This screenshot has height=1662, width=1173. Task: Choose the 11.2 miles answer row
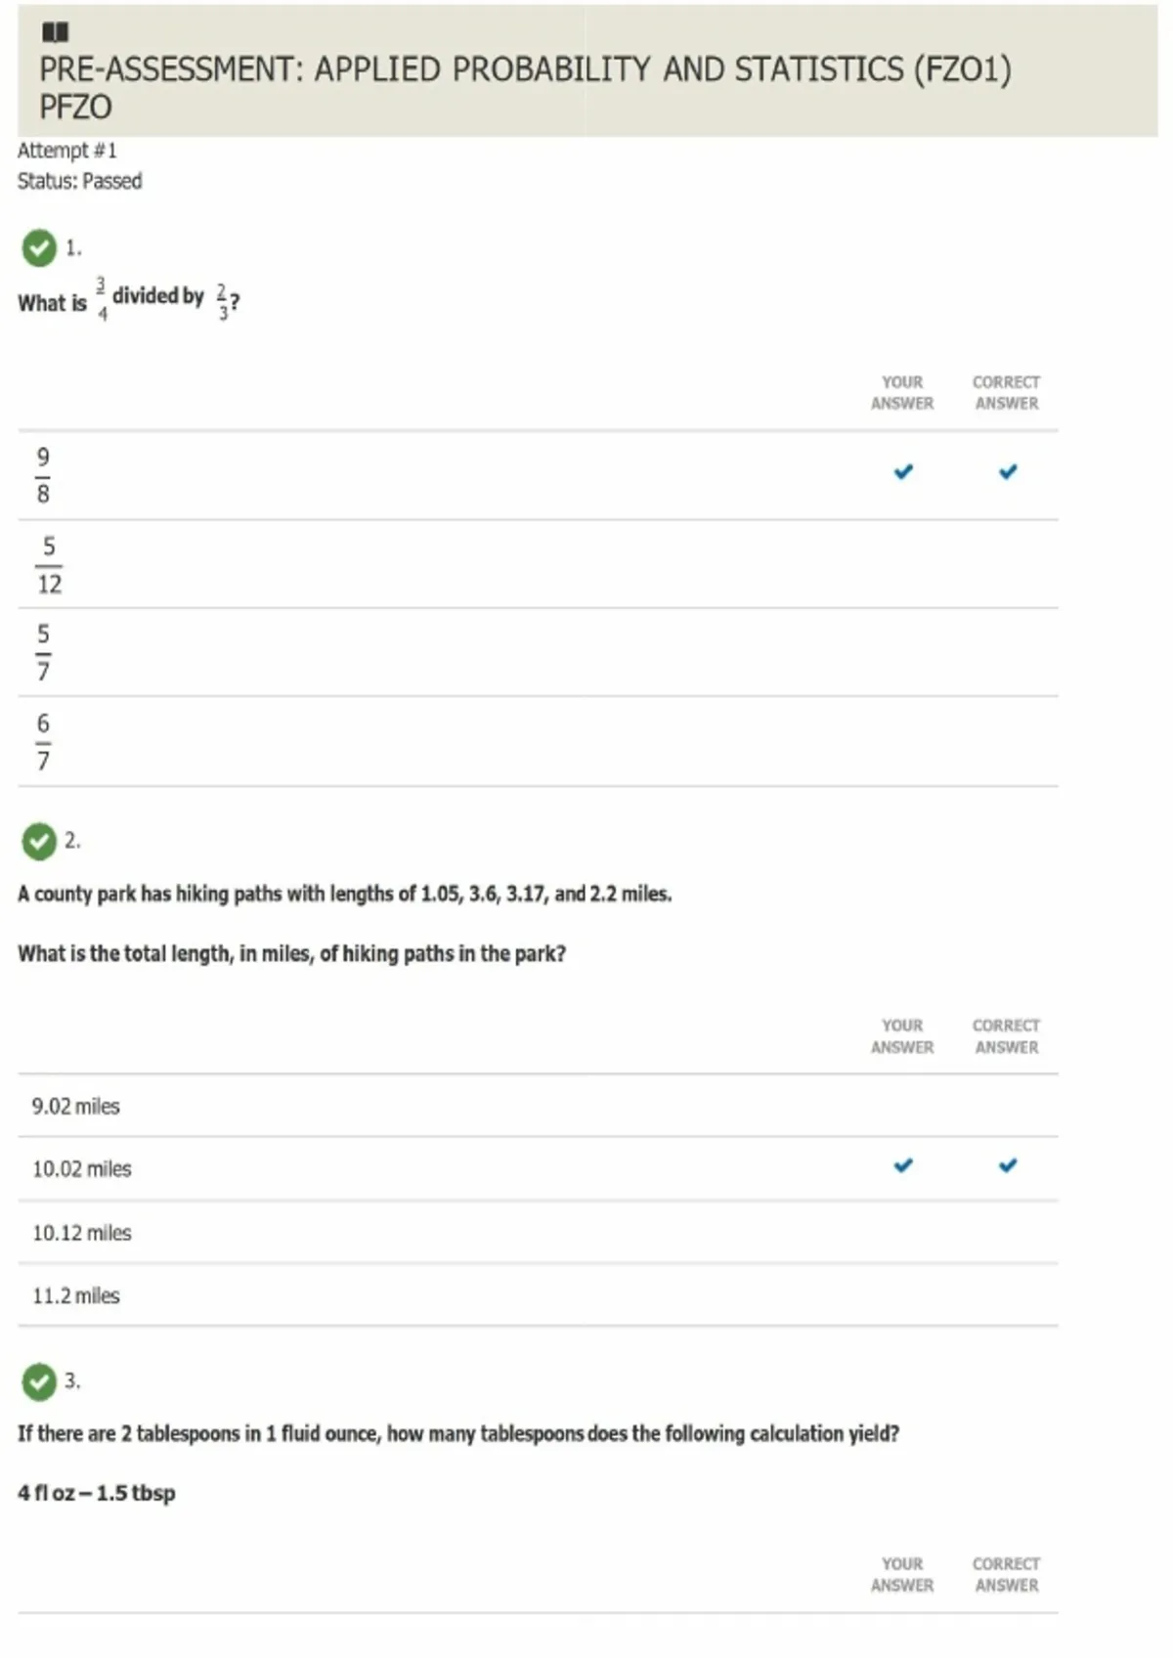(76, 1296)
